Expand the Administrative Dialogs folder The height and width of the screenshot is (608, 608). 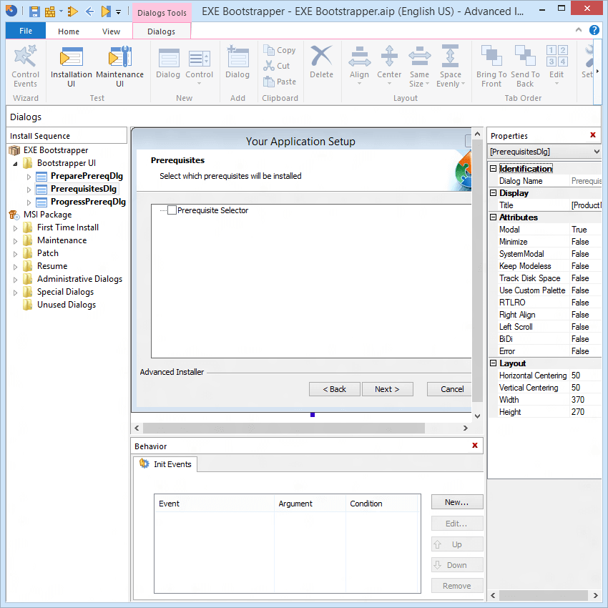(15, 280)
